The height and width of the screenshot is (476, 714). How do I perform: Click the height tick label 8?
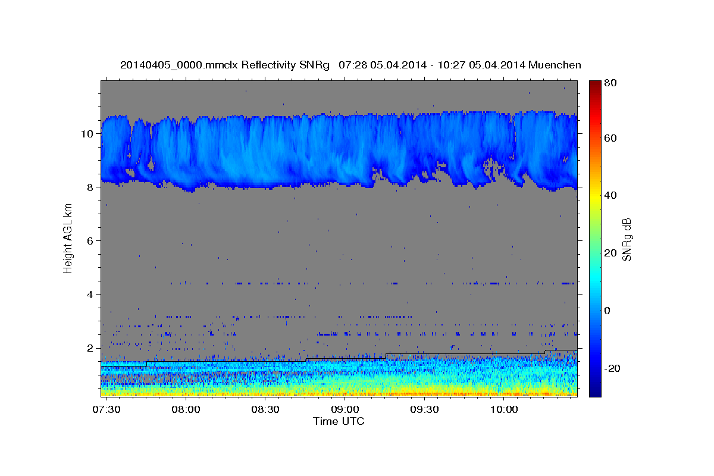click(x=90, y=187)
